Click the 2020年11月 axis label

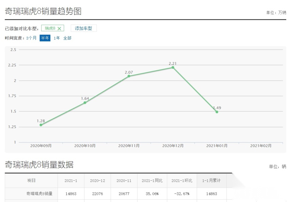[129, 146]
